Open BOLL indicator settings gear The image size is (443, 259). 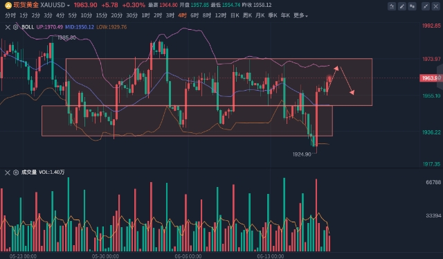15,27
